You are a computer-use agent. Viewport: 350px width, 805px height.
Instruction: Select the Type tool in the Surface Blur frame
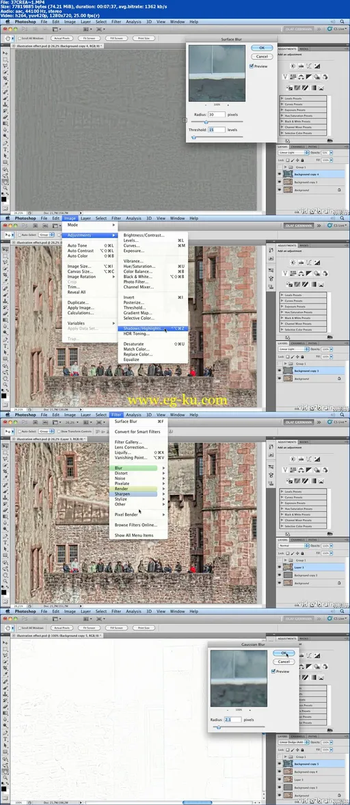(x=5, y=150)
